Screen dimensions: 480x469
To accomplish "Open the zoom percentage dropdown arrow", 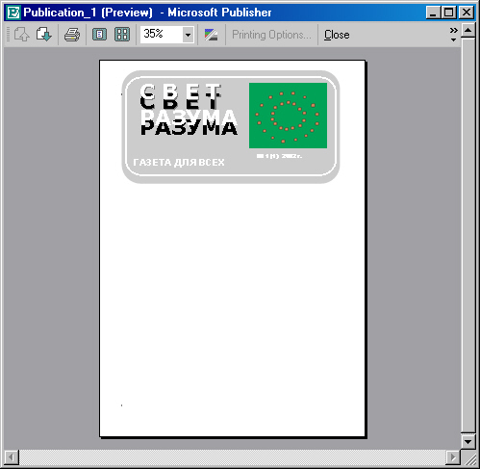I will pyautogui.click(x=189, y=35).
